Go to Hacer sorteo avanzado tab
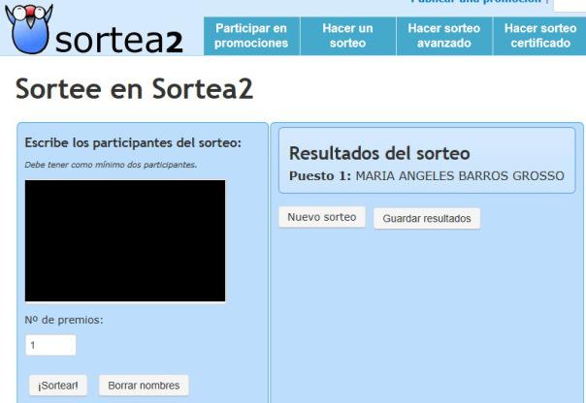Viewport: 586px width, 403px height. (x=444, y=36)
